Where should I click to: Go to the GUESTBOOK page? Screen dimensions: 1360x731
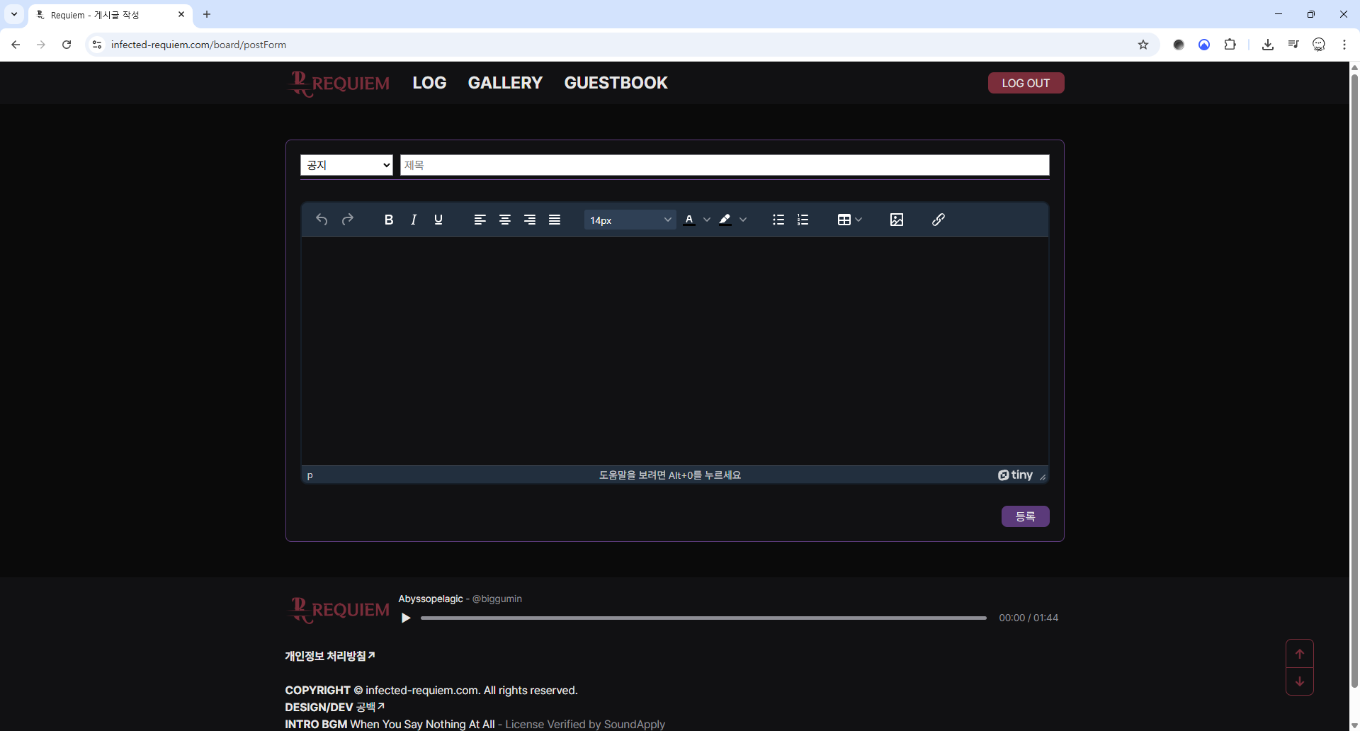coord(616,83)
